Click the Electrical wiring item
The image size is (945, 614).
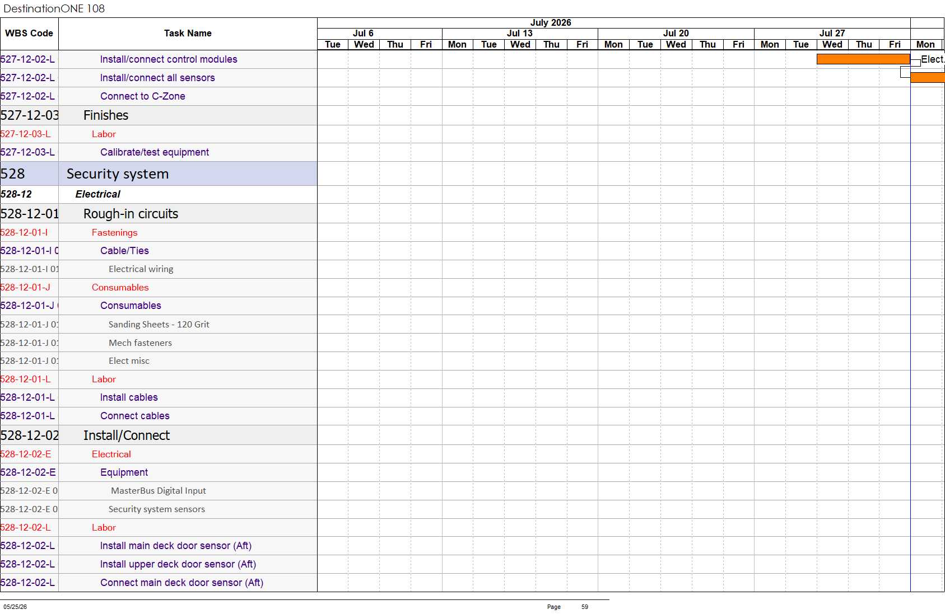point(141,269)
